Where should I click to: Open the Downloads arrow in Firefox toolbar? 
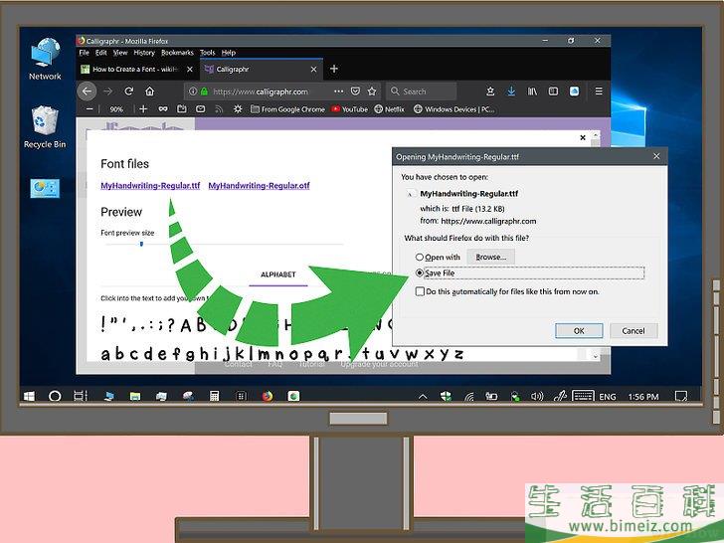coord(511,91)
